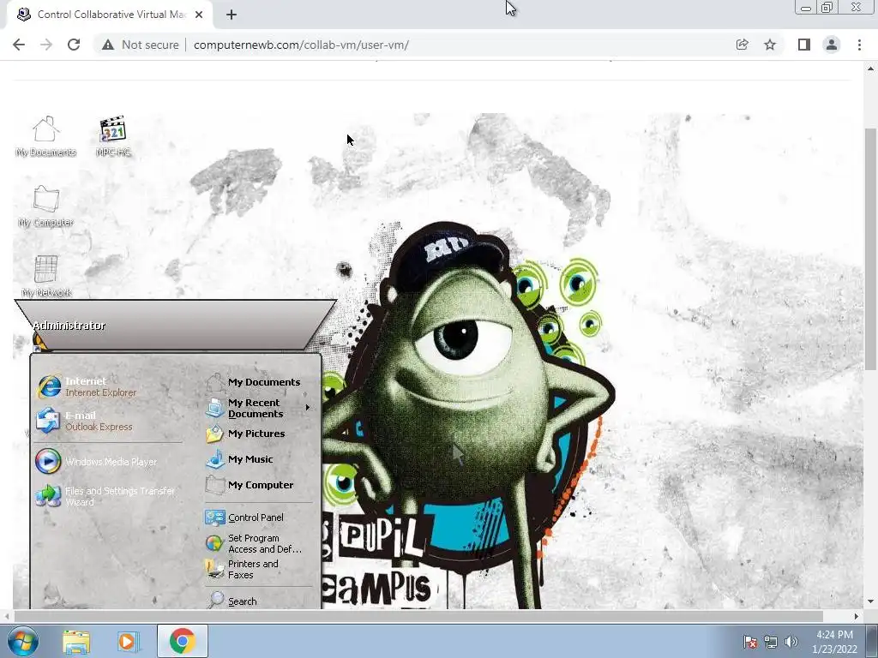Open My Pictures in start menu

(246, 434)
